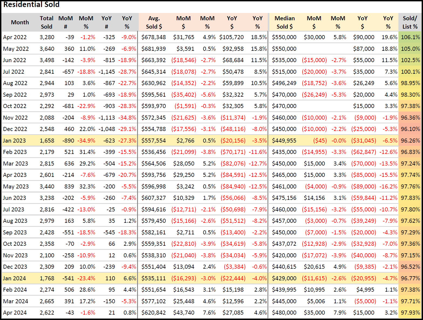Image resolution: width=423 pixels, height=320 pixels.
Task: Select the -34.9% MoM cell
Action: click(86, 141)
